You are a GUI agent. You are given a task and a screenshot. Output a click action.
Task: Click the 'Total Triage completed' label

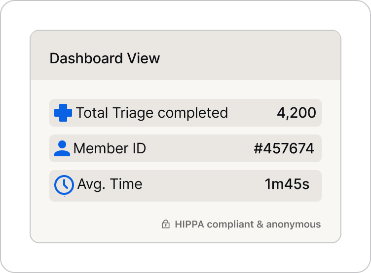[152, 113]
